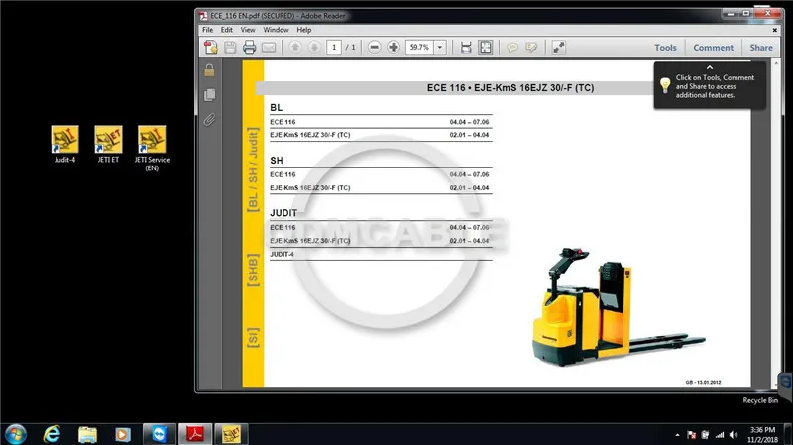The height and width of the screenshot is (445, 793).
Task: Click the Zoom In plus button
Action: click(x=393, y=47)
